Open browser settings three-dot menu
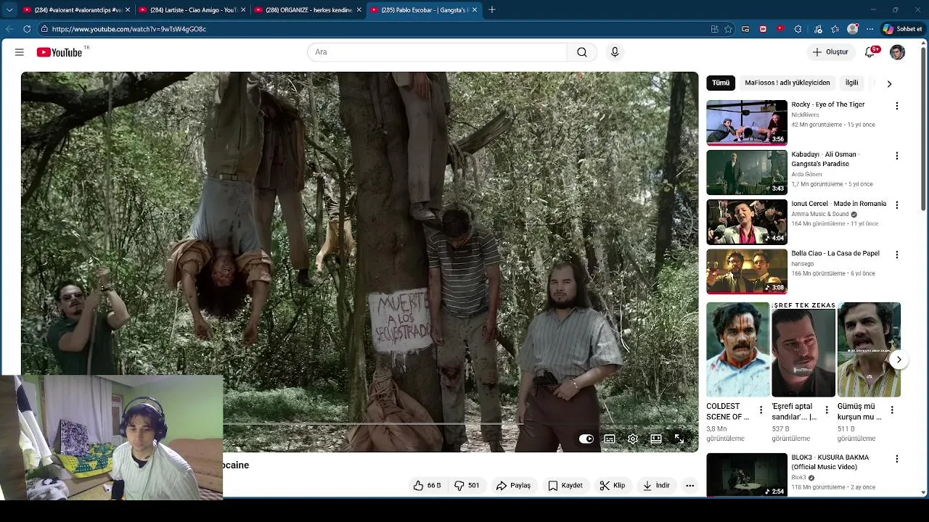This screenshot has width=929, height=522. point(869,29)
